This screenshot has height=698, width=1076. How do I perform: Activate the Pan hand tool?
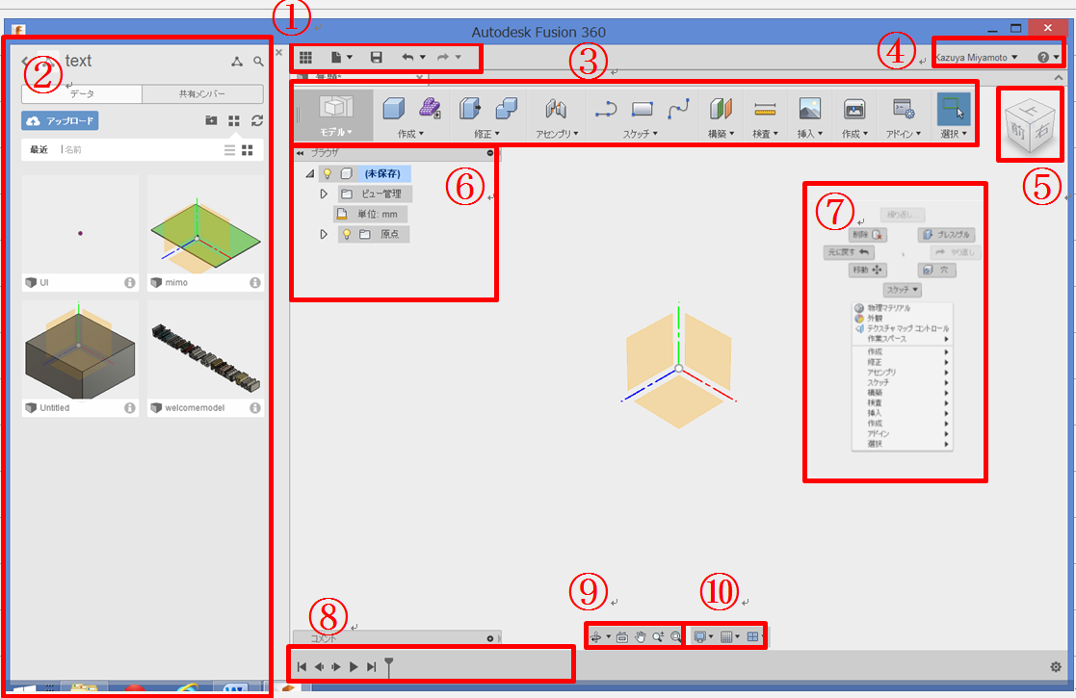[641, 637]
